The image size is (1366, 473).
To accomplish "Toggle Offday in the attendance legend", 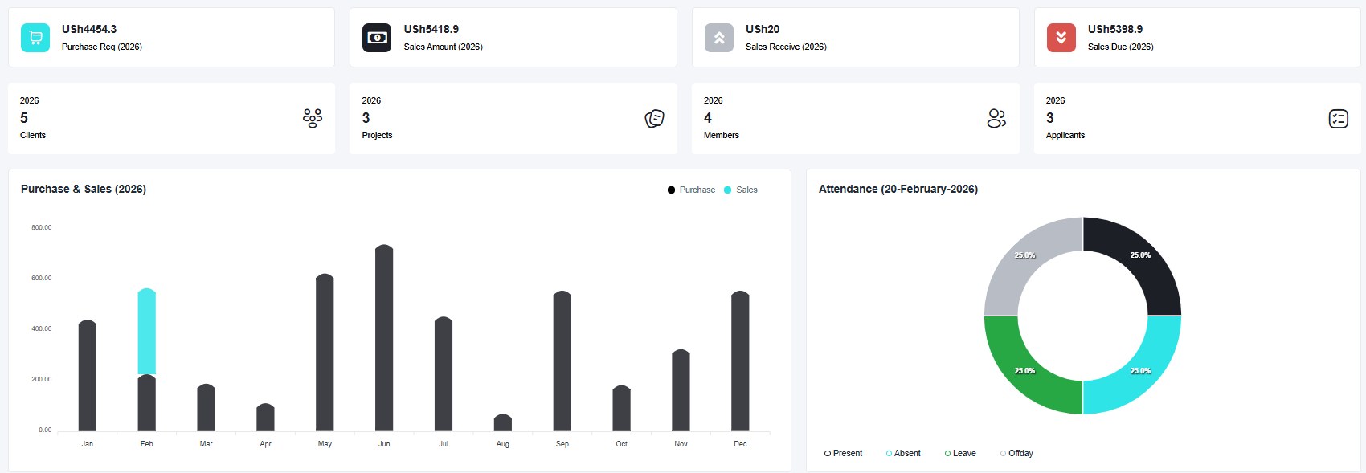I will point(1016,454).
